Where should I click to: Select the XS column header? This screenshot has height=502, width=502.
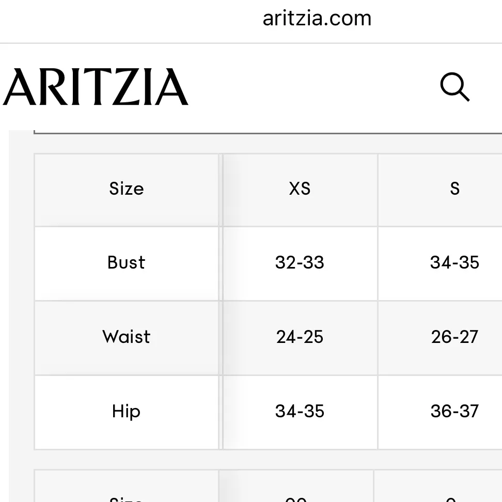300,189
